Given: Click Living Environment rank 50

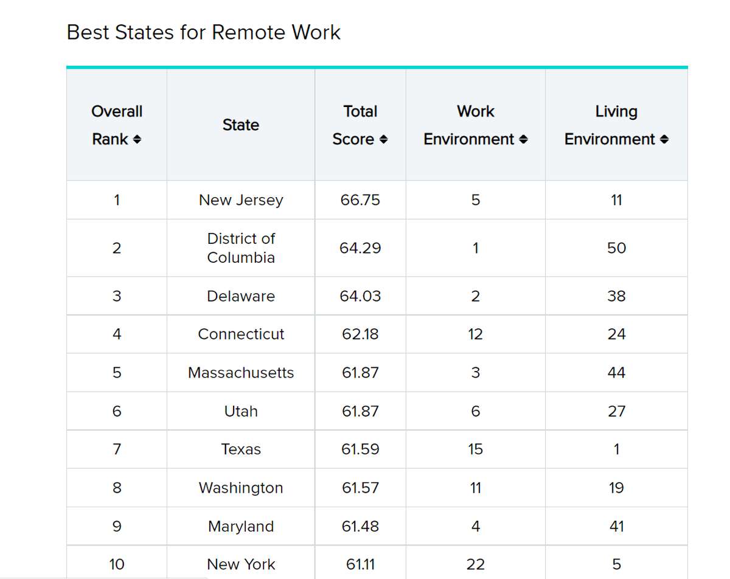Looking at the screenshot, I should coord(616,248).
